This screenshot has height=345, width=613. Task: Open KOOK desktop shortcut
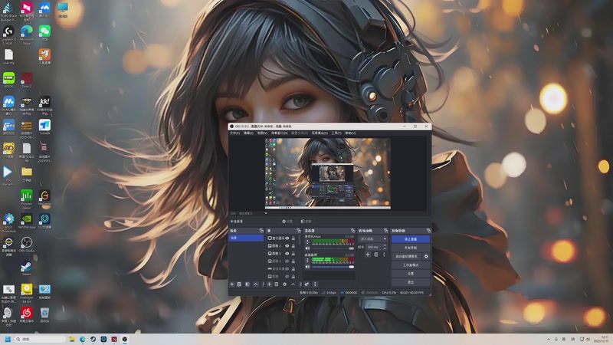coord(8,80)
